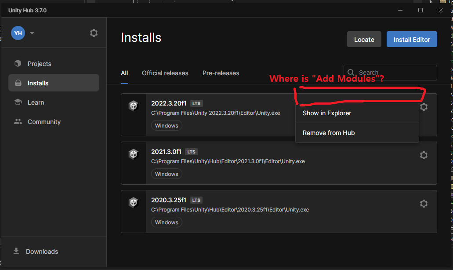Click the Install Editor button
Screen dimensions: 453x270
coord(412,39)
